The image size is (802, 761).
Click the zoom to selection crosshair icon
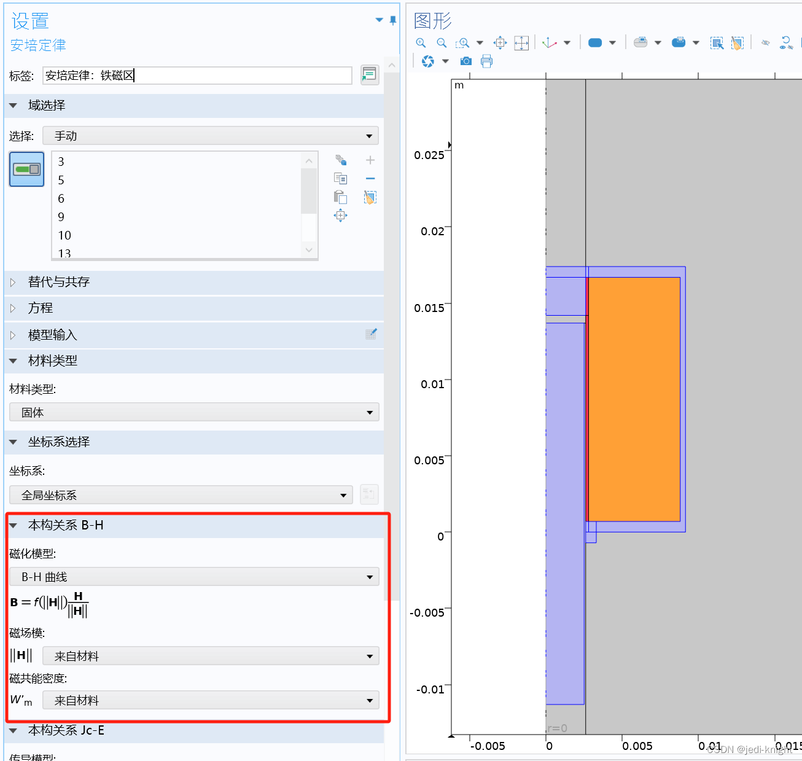tap(521, 42)
